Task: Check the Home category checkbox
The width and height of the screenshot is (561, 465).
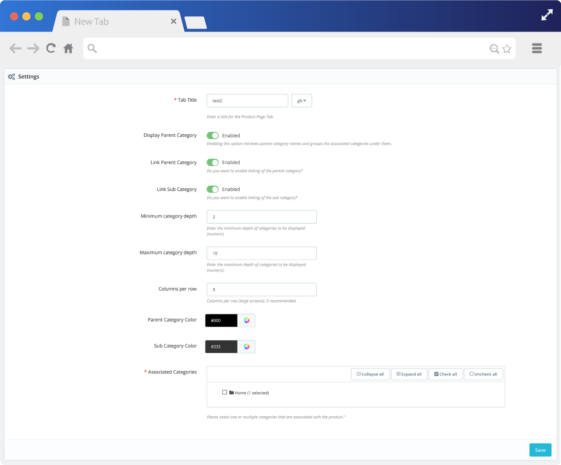Action: click(224, 392)
